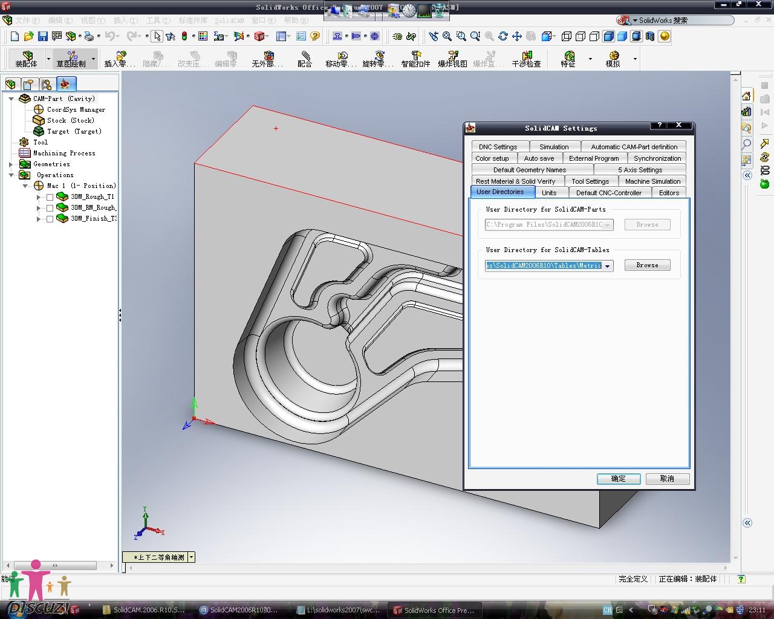Select the Machining Process tree item

(64, 153)
